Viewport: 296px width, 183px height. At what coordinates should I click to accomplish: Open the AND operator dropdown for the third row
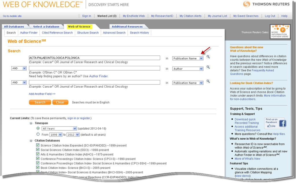pyautogui.click(x=19, y=82)
